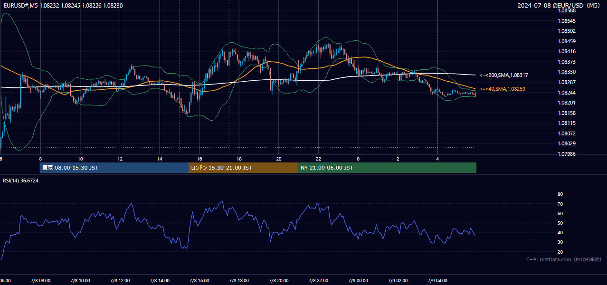Click price axis value 1.08330
607x285 pixels.
coord(566,72)
